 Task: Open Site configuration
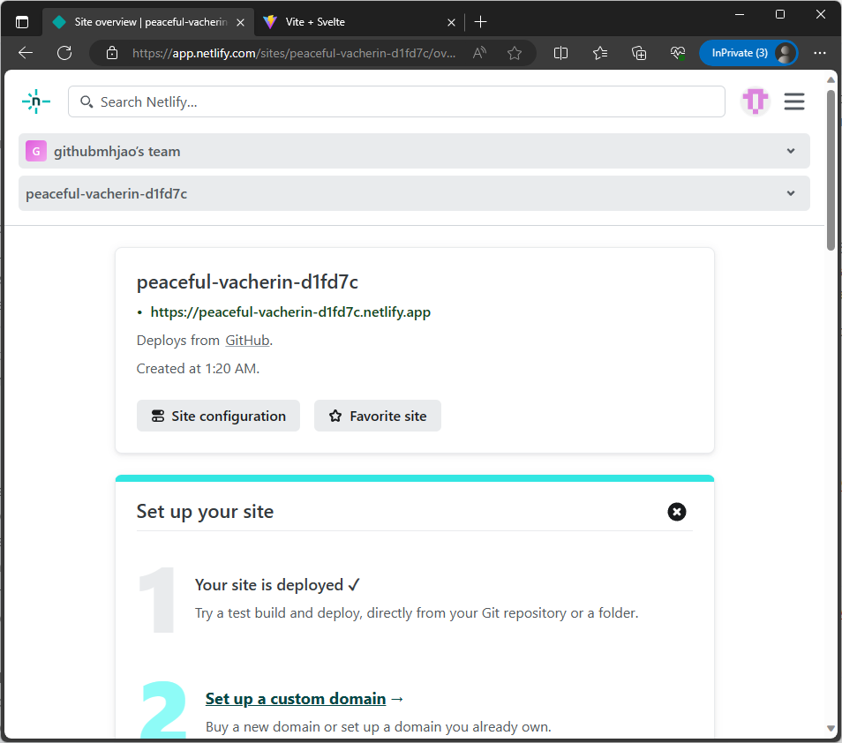218,416
